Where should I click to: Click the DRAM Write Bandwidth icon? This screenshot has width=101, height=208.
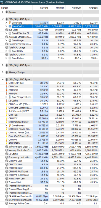[7, 200]
